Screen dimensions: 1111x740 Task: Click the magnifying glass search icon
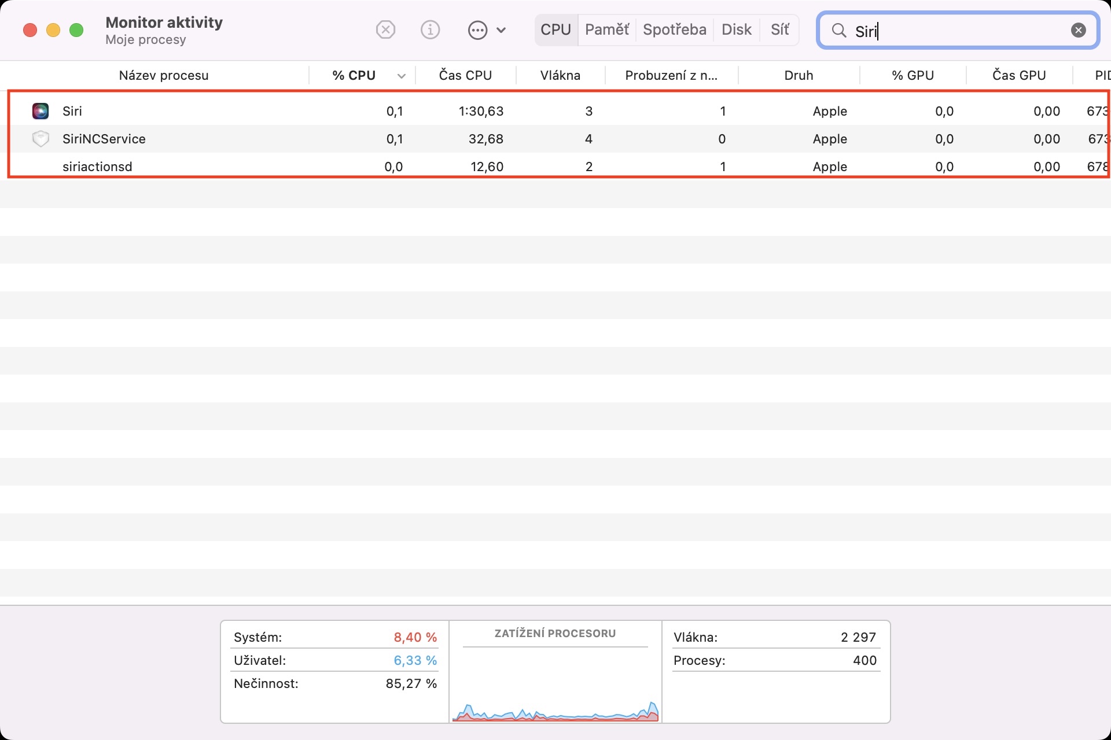[838, 30]
